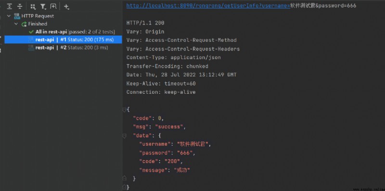Click the "code": "200" JSON line
This screenshot has height=191, width=385.
(x=161, y=162)
